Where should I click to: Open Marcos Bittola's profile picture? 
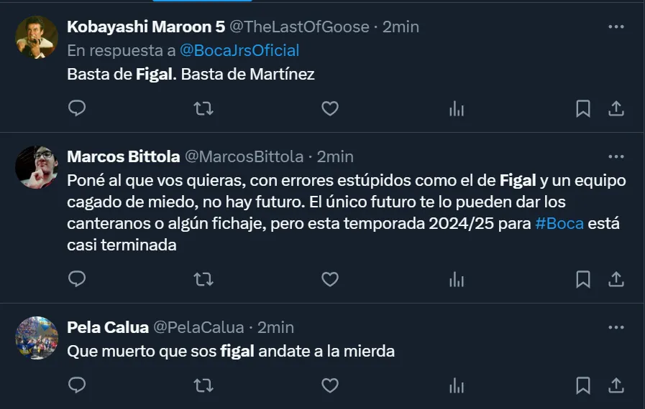[36, 166]
